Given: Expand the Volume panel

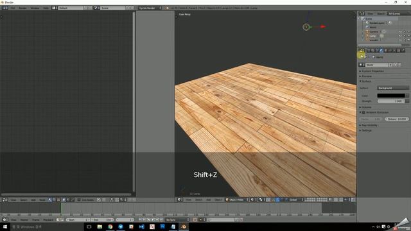Looking at the screenshot, I should 366,107.
